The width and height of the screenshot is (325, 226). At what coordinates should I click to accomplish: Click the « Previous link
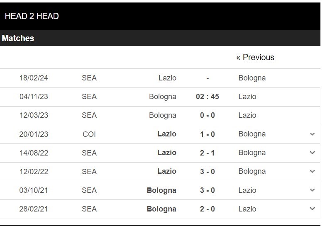[255, 57]
